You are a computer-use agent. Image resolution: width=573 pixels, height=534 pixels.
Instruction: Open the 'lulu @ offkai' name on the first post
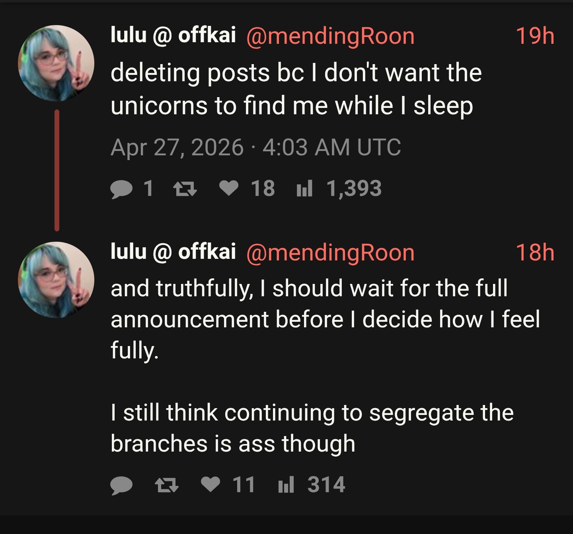pyautogui.click(x=173, y=35)
